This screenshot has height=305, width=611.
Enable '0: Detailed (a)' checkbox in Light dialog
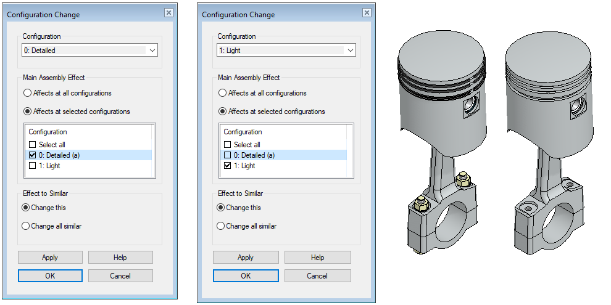[x=228, y=155]
